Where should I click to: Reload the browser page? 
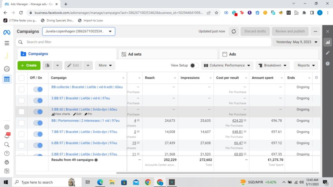[x=21, y=13]
